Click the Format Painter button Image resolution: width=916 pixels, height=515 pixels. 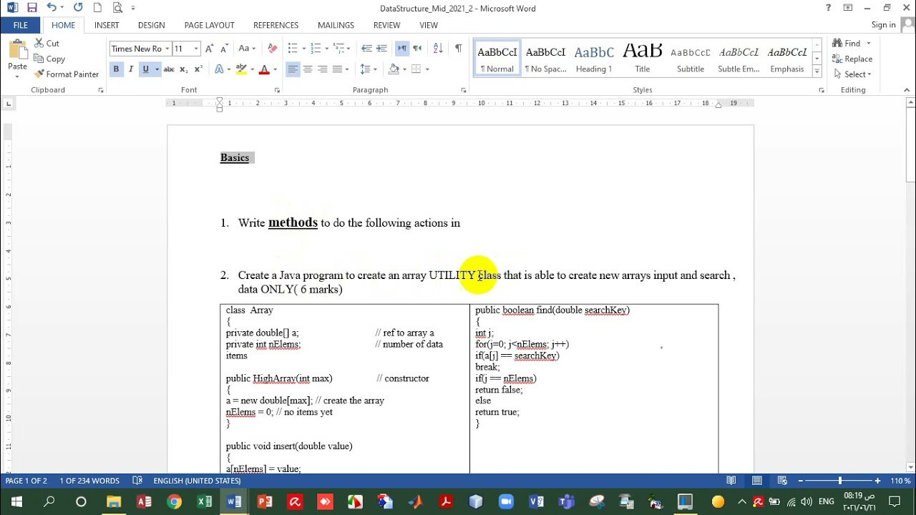pos(66,74)
